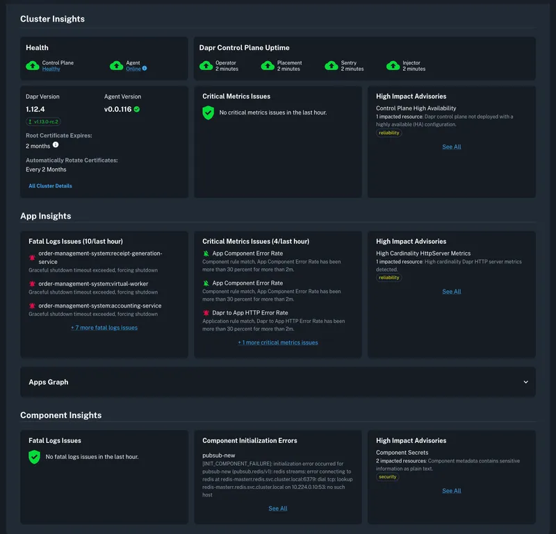Expand the Apps Graph section chevron

point(525,382)
